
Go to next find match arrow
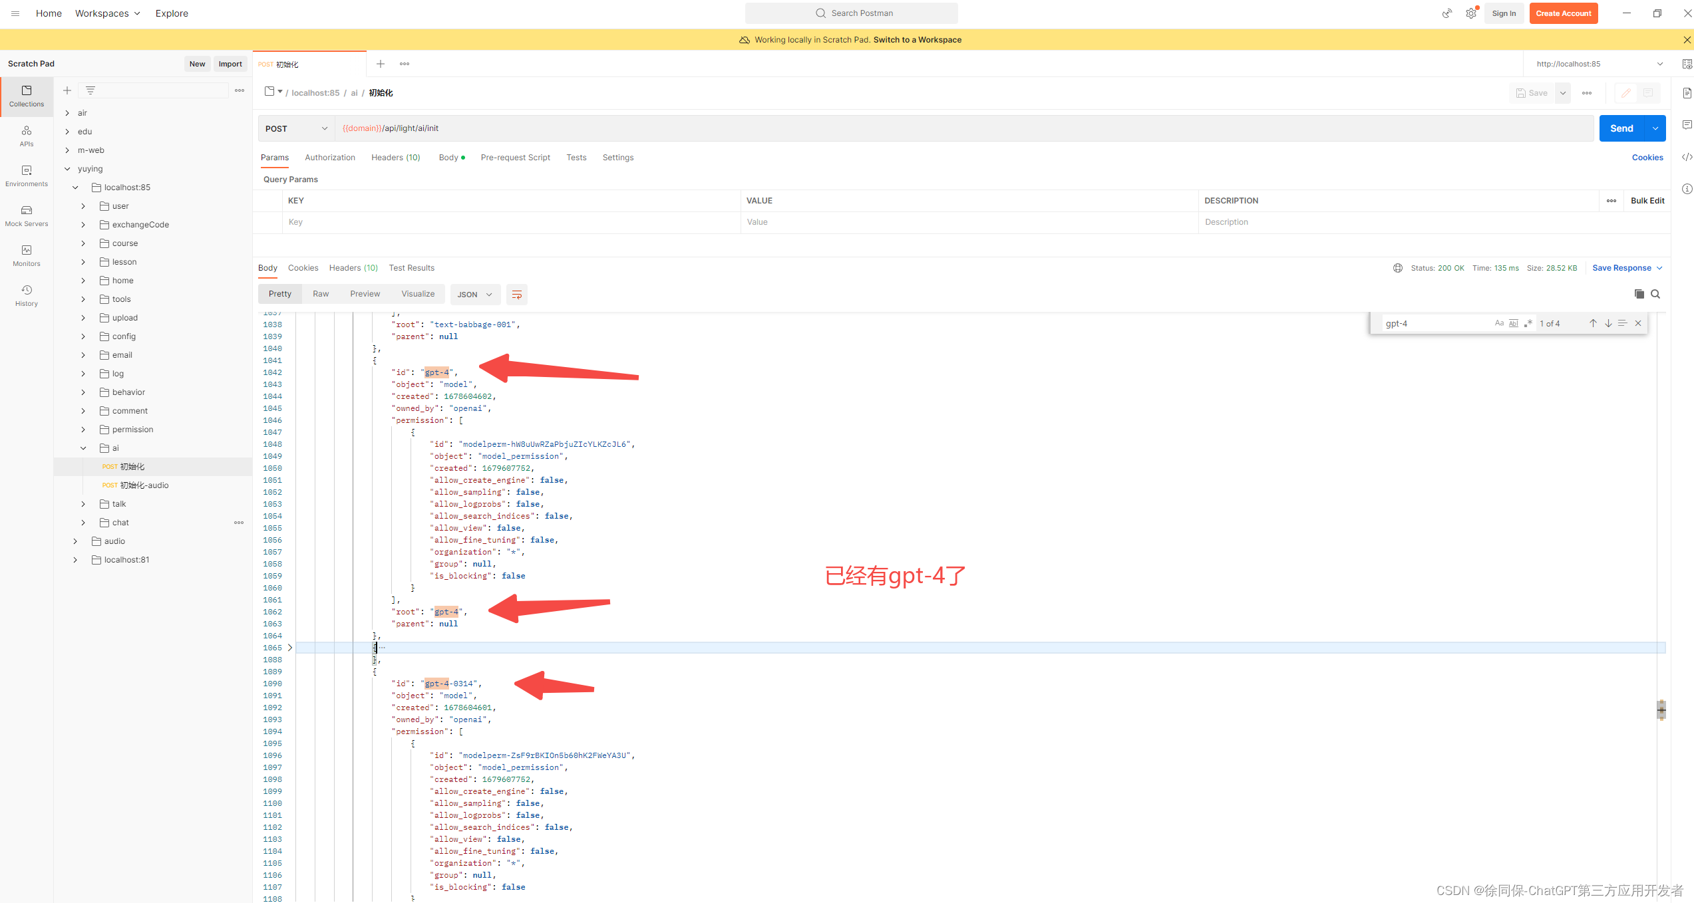click(1608, 323)
